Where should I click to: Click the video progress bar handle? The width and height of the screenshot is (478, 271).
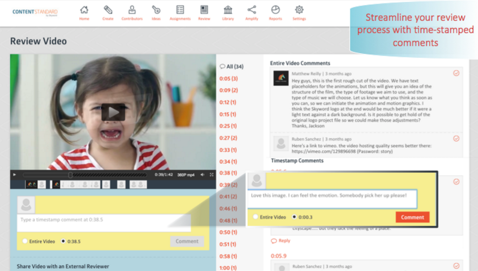click(x=71, y=175)
